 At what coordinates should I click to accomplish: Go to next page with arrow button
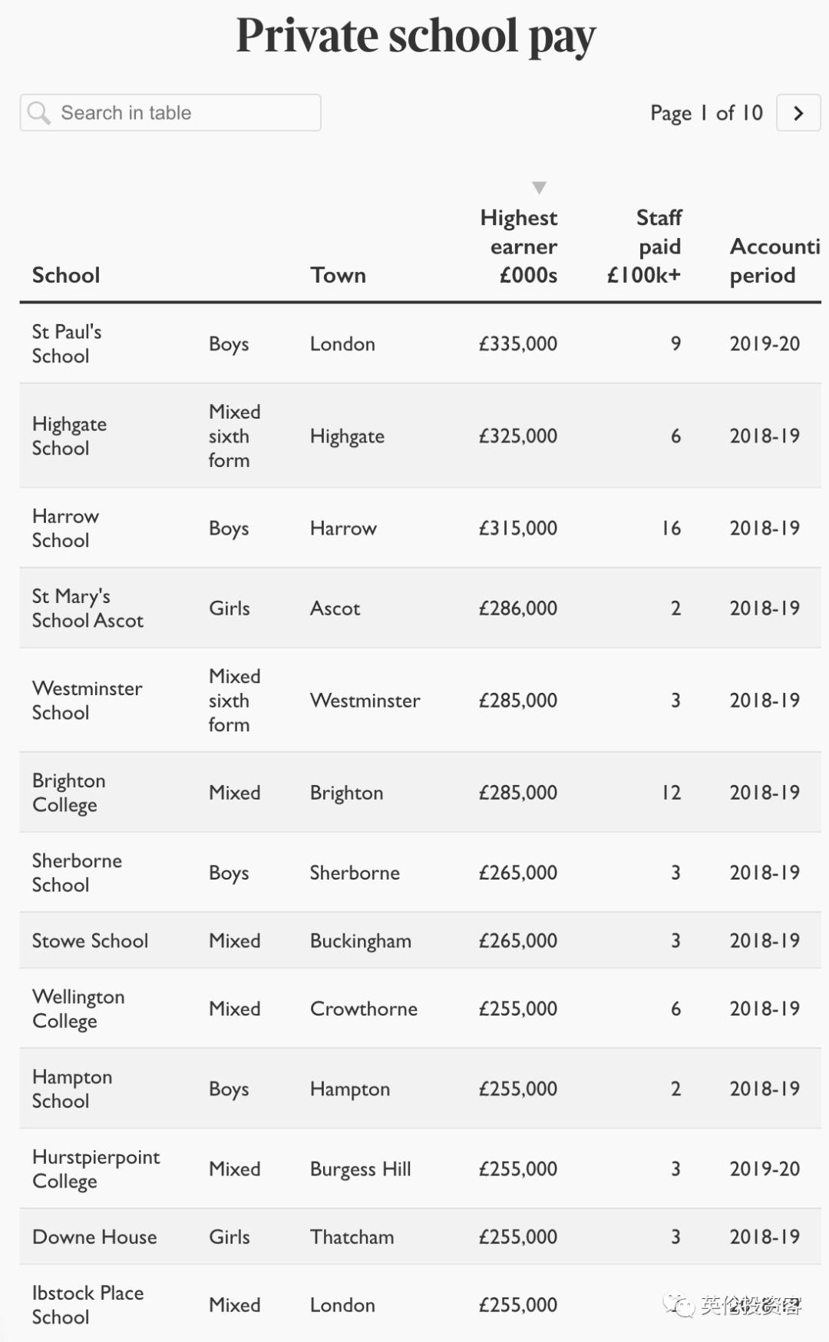[x=798, y=113]
